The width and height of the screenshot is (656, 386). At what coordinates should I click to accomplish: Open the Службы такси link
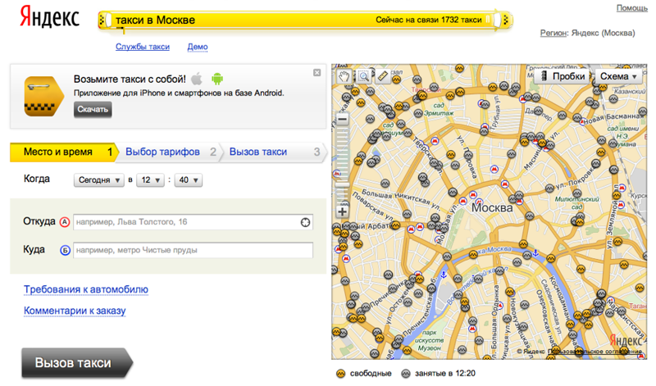(x=143, y=47)
